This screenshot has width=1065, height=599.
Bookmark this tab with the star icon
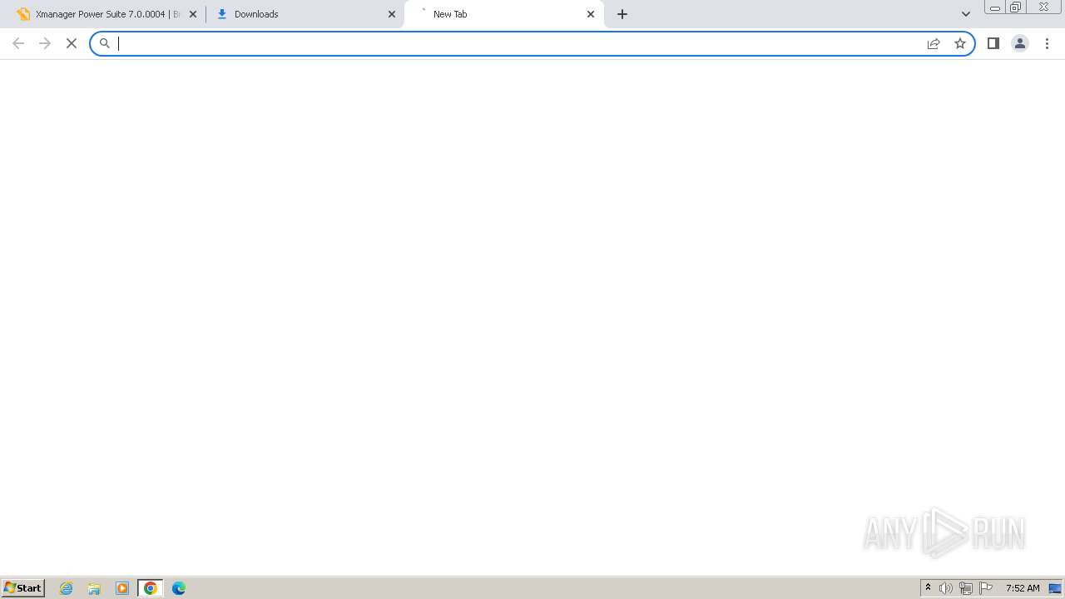pos(960,43)
